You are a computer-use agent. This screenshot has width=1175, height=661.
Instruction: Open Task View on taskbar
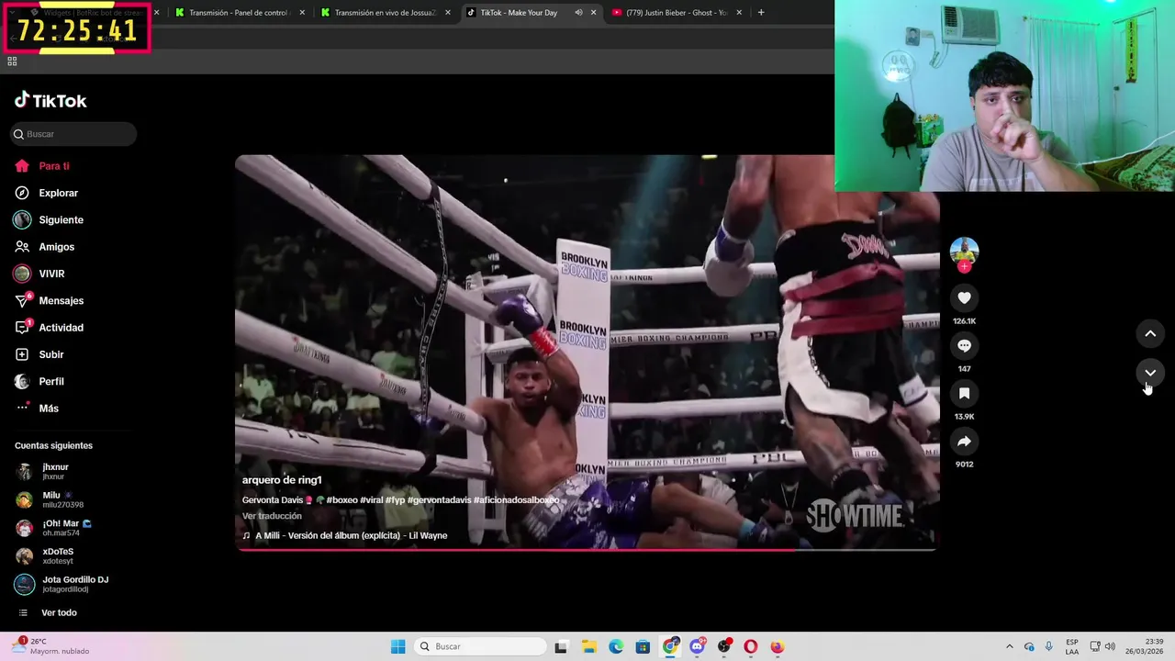(x=561, y=646)
